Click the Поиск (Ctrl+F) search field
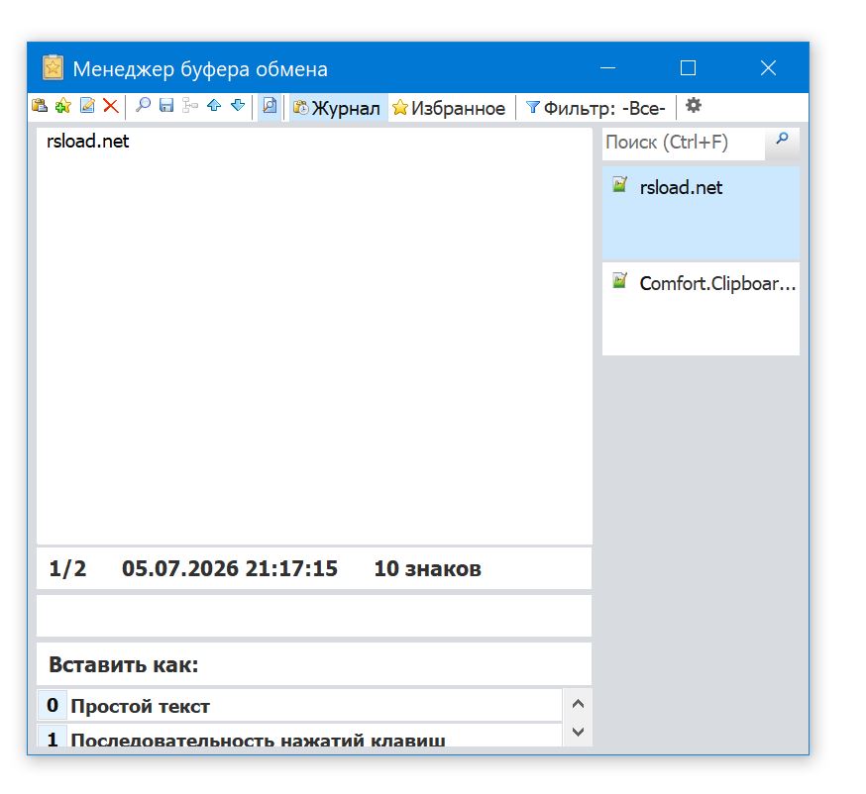 pos(684,143)
